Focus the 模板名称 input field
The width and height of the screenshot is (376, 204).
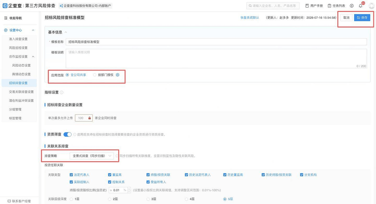(216, 42)
